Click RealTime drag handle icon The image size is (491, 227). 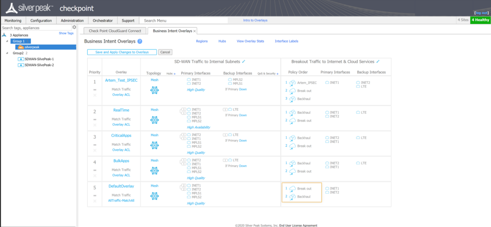coord(95,119)
